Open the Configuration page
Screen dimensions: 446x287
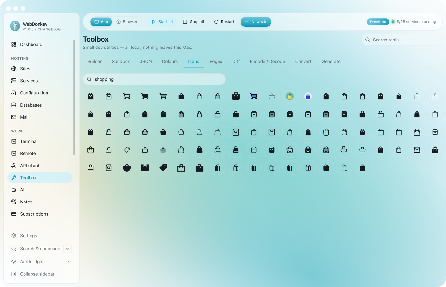pyautogui.click(x=40, y=93)
